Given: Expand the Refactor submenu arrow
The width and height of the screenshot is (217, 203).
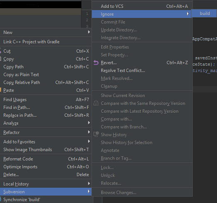Looking at the screenshot, I should click(89, 132).
